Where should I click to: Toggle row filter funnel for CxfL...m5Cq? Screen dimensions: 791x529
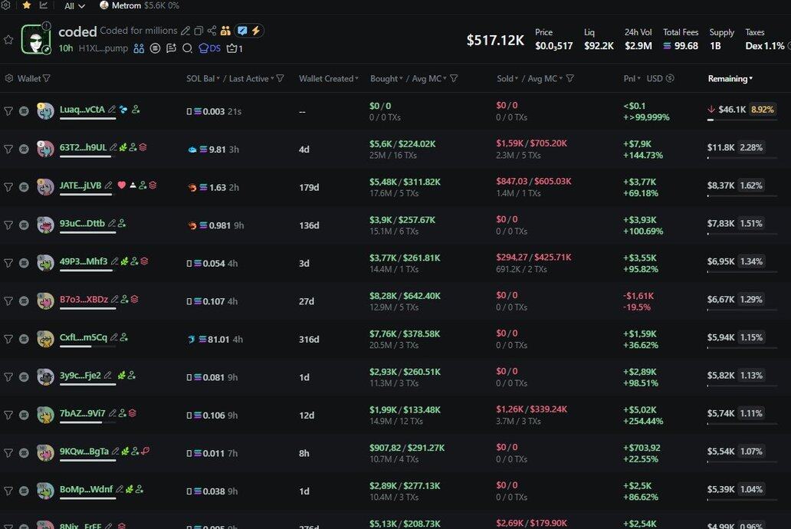coord(8,339)
